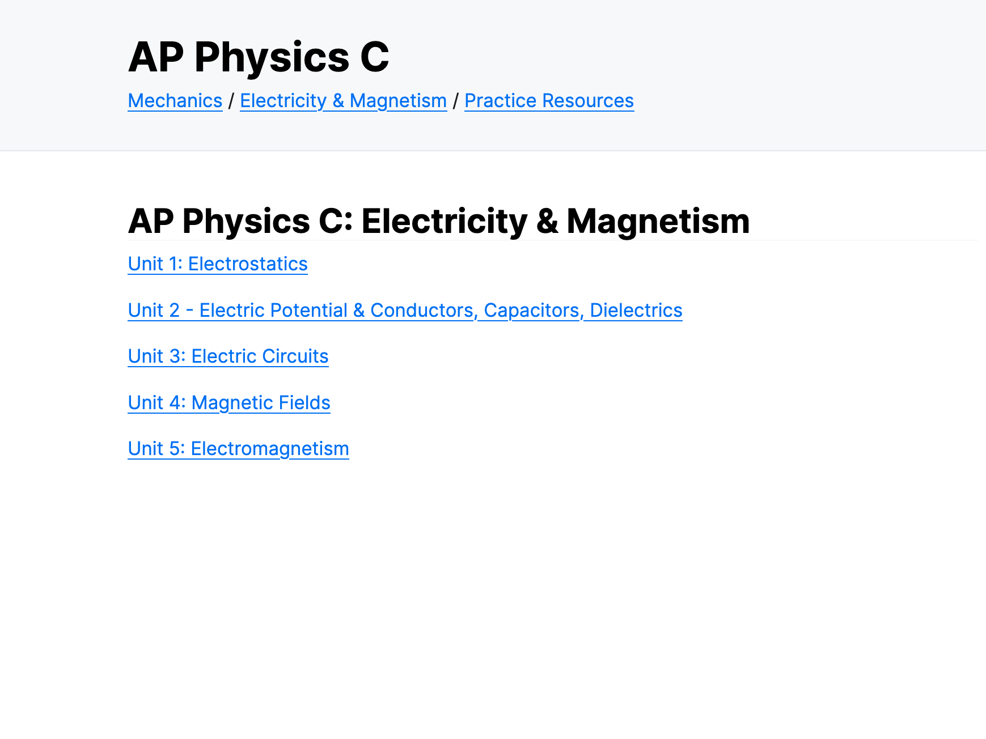Open the Mechanics navigation link
This screenshot has height=739, width=986.
pyautogui.click(x=175, y=101)
